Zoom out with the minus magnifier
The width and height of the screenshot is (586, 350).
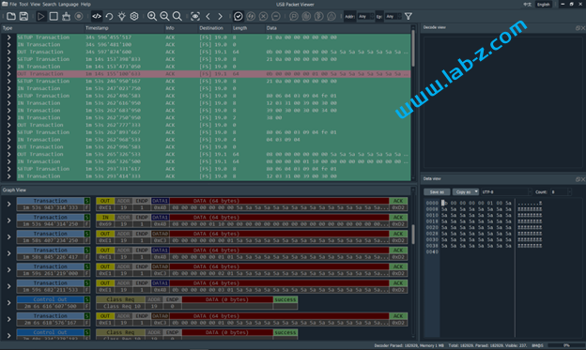point(164,17)
